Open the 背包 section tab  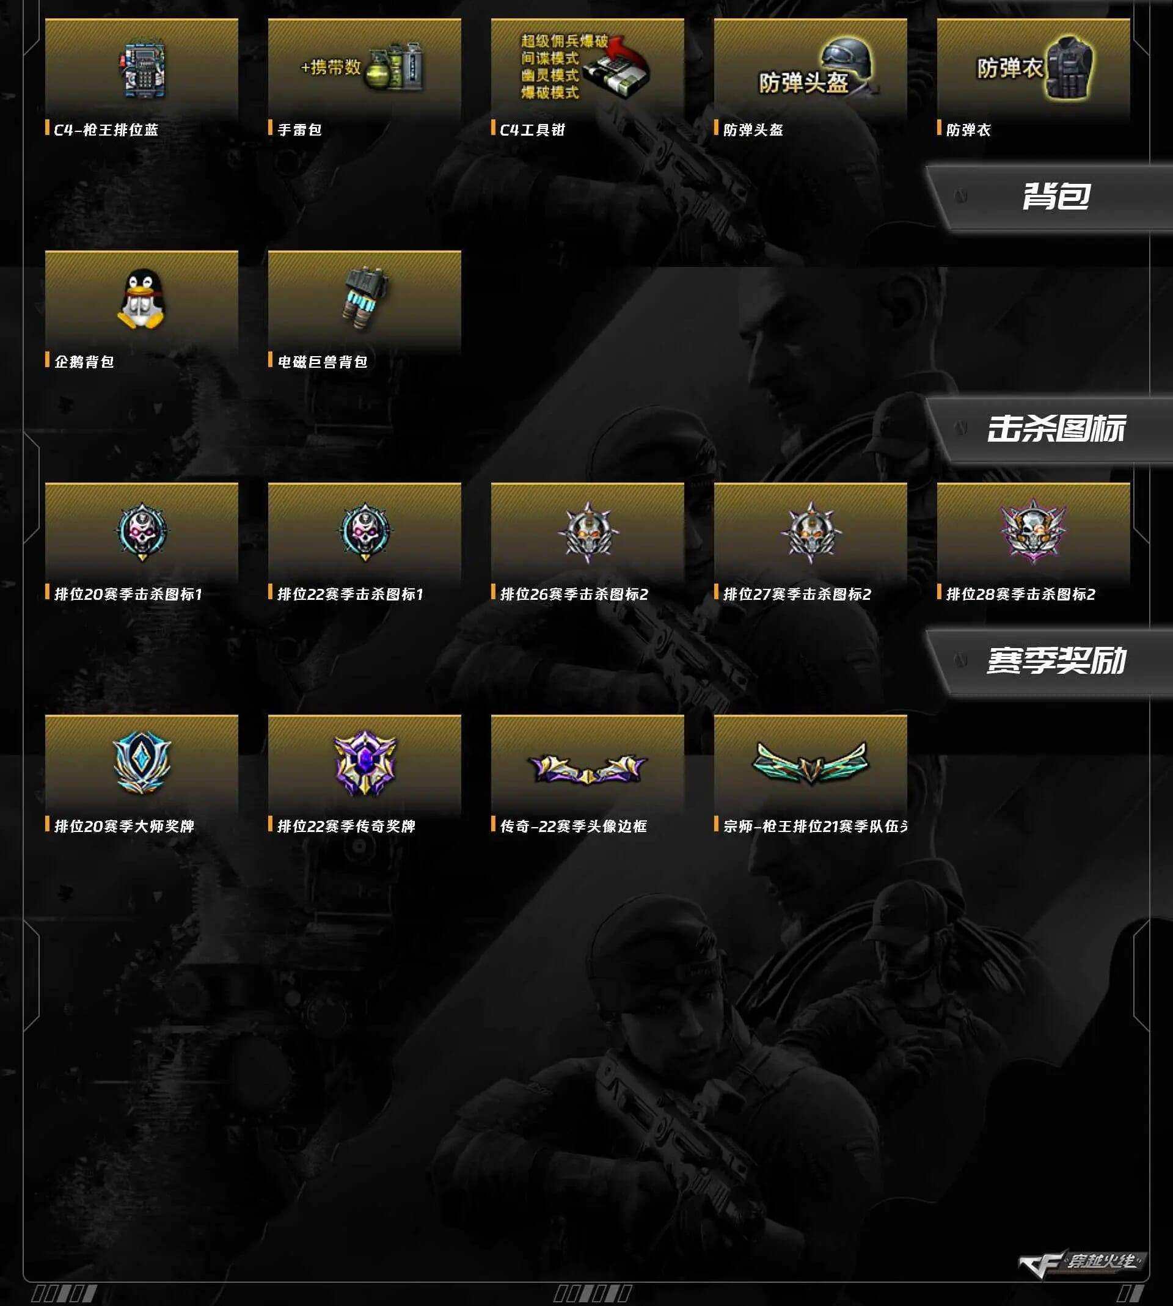tap(1049, 197)
